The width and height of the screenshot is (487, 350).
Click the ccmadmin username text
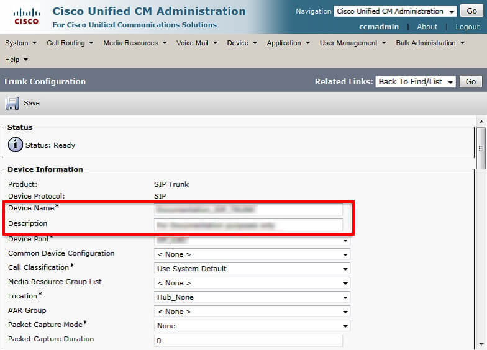(x=379, y=27)
